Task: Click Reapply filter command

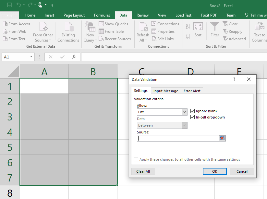Action: pos(232,31)
